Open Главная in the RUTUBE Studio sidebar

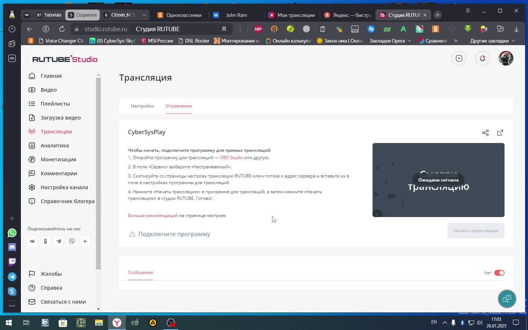tap(45, 76)
